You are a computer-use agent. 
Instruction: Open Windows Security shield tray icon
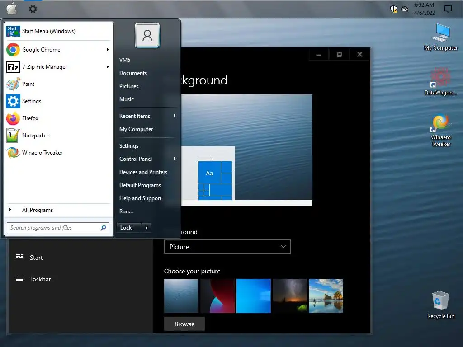coord(394,9)
